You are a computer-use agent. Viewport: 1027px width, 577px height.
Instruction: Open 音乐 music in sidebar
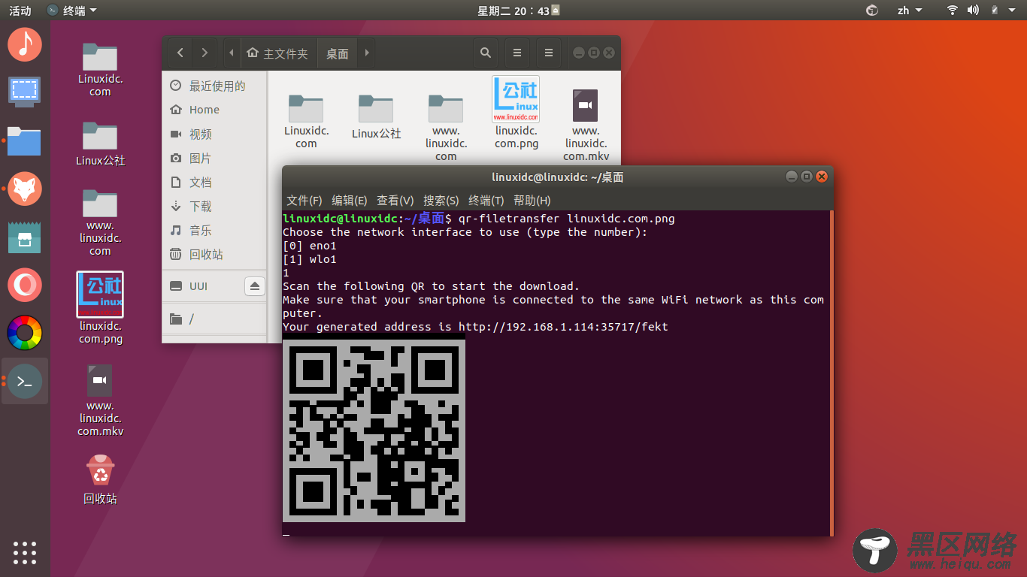click(x=214, y=230)
